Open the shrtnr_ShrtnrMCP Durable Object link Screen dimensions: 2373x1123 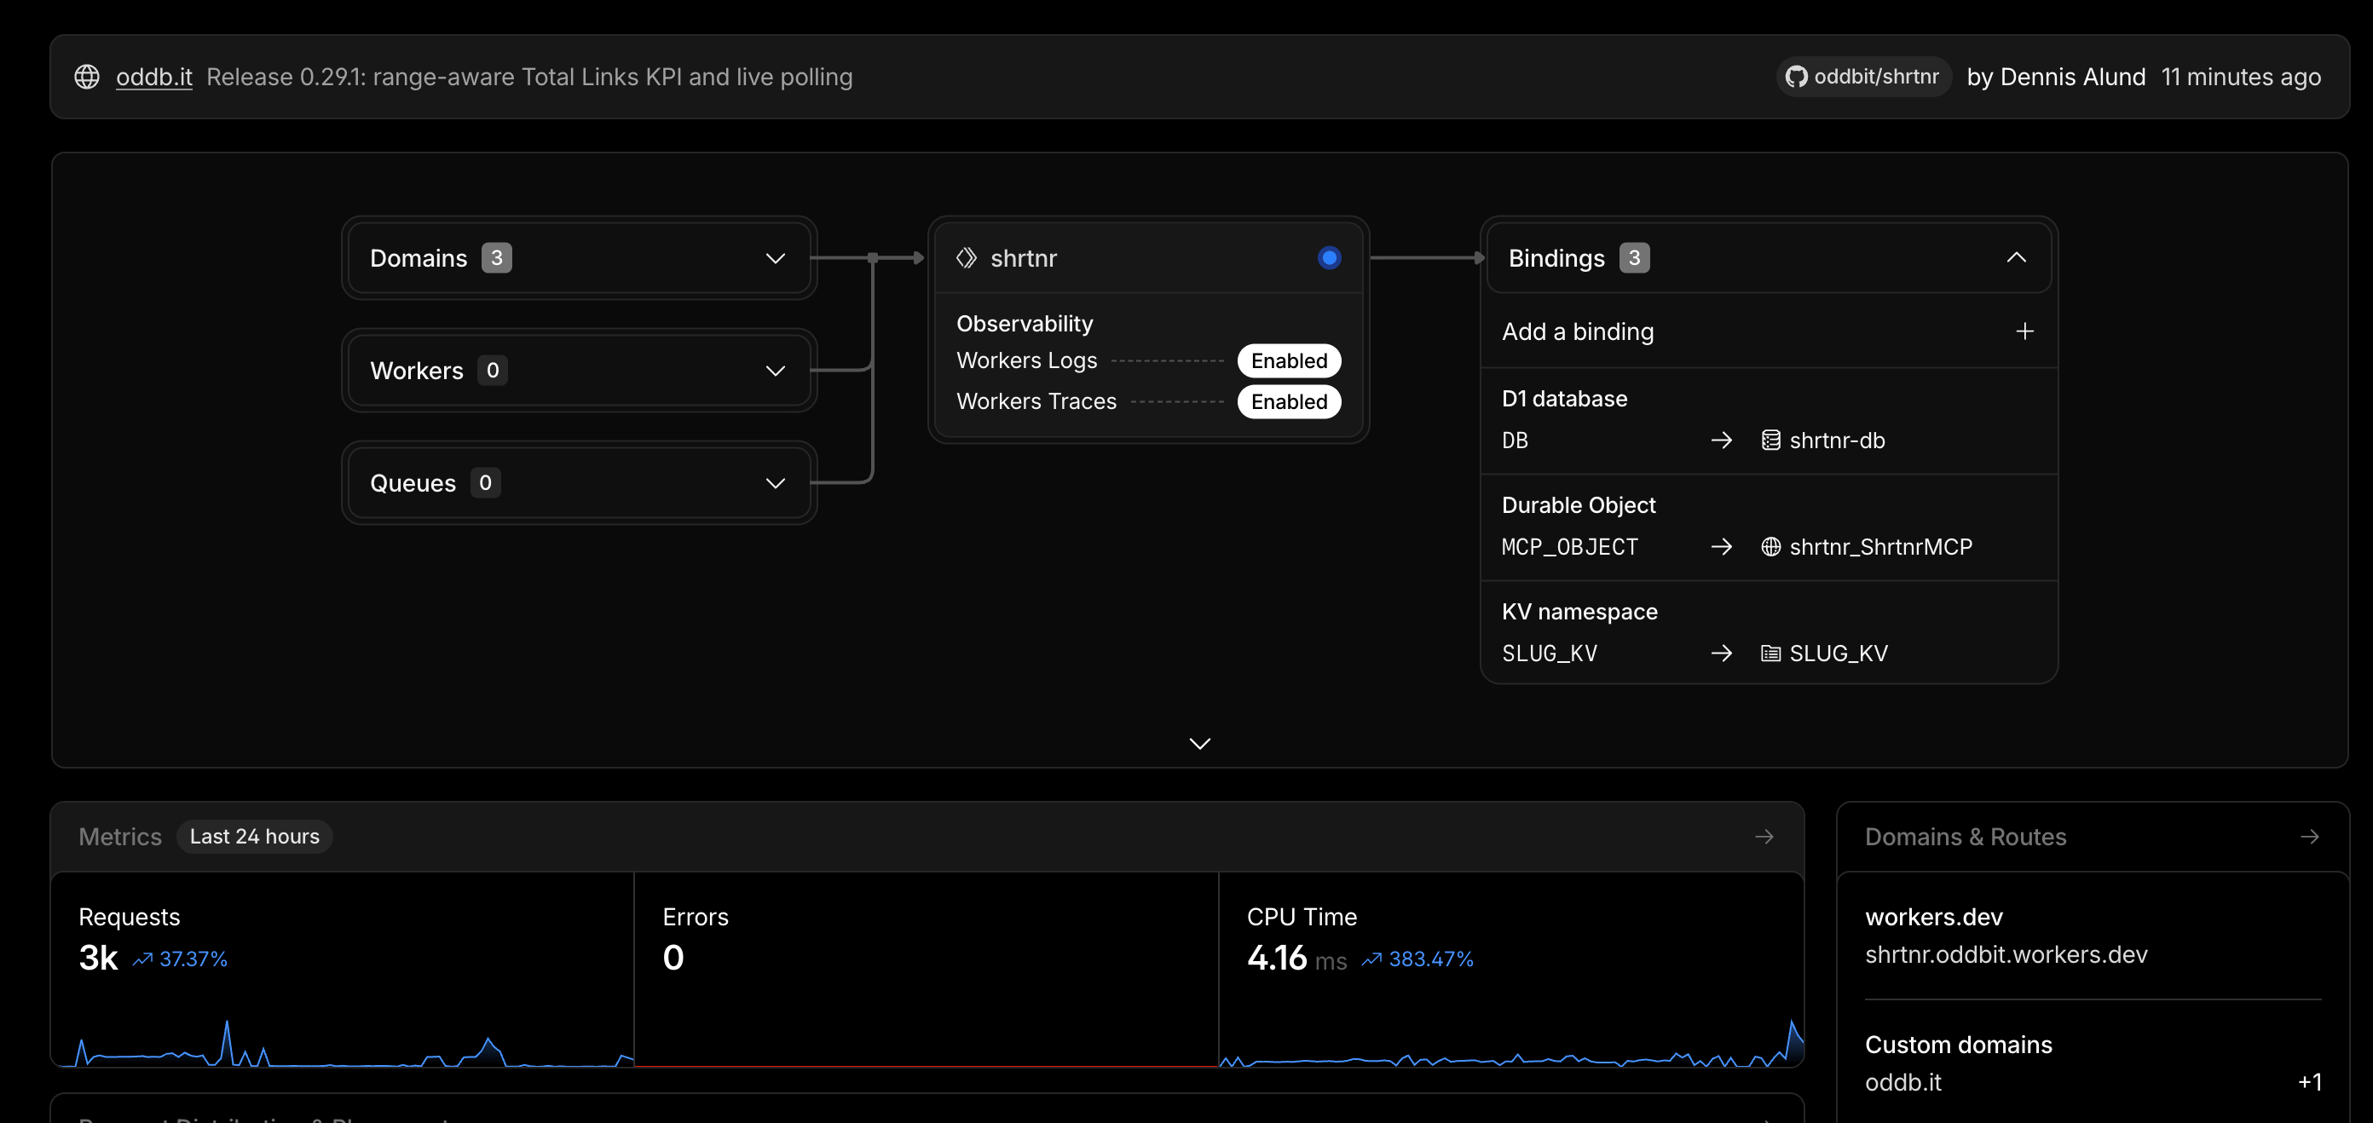pyautogui.click(x=1880, y=547)
